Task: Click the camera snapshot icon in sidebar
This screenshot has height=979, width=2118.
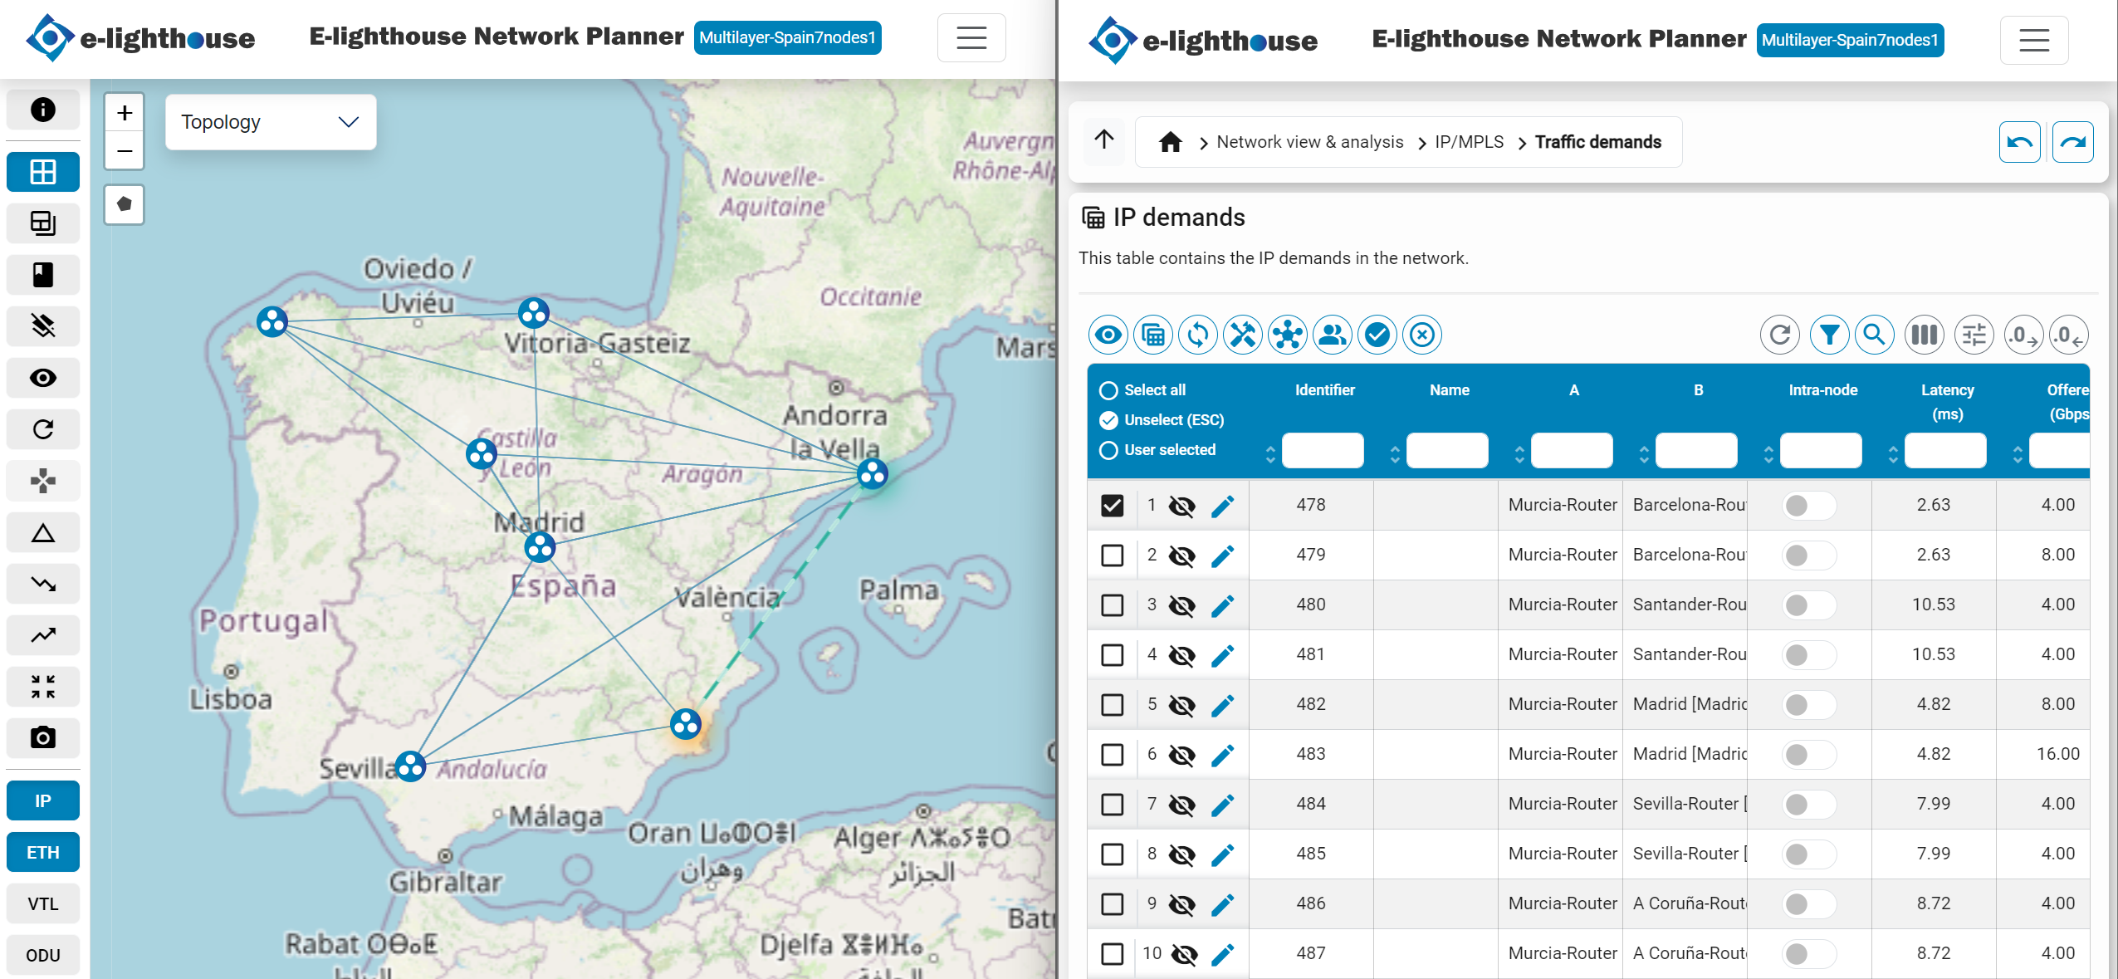Action: click(43, 737)
